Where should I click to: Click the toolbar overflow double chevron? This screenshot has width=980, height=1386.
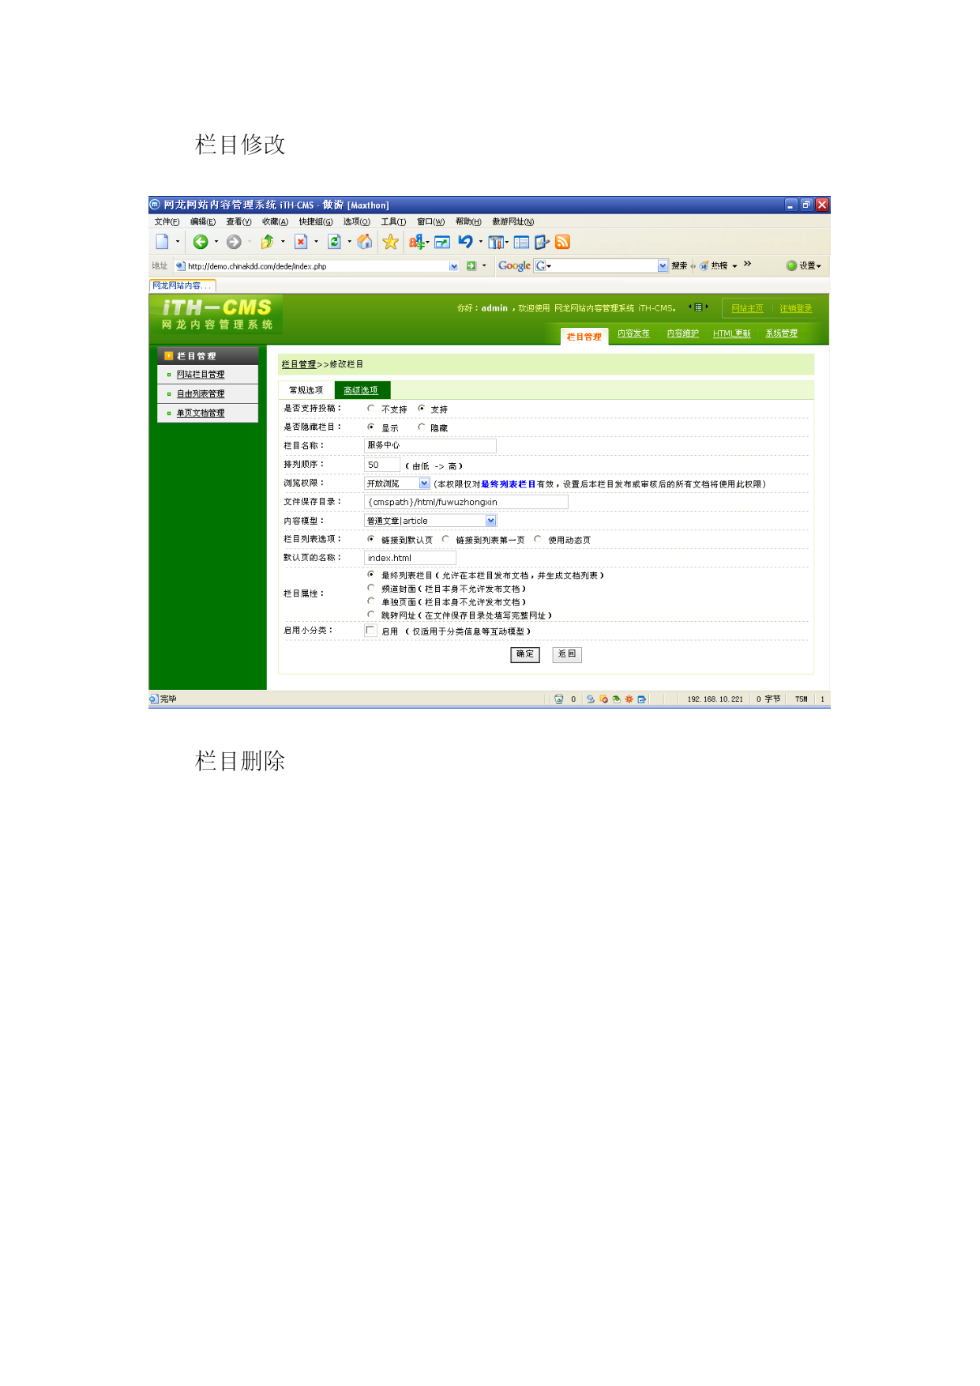747,264
